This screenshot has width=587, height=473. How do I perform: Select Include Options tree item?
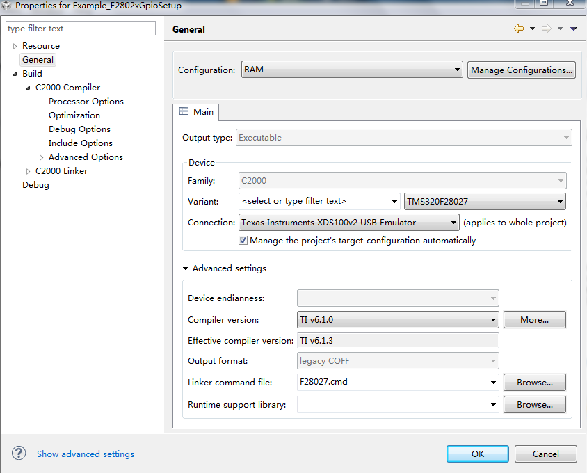click(x=81, y=143)
